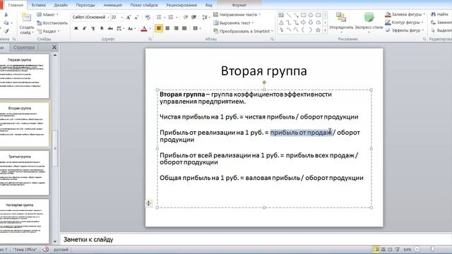Open the font name dropdown

coord(108,18)
